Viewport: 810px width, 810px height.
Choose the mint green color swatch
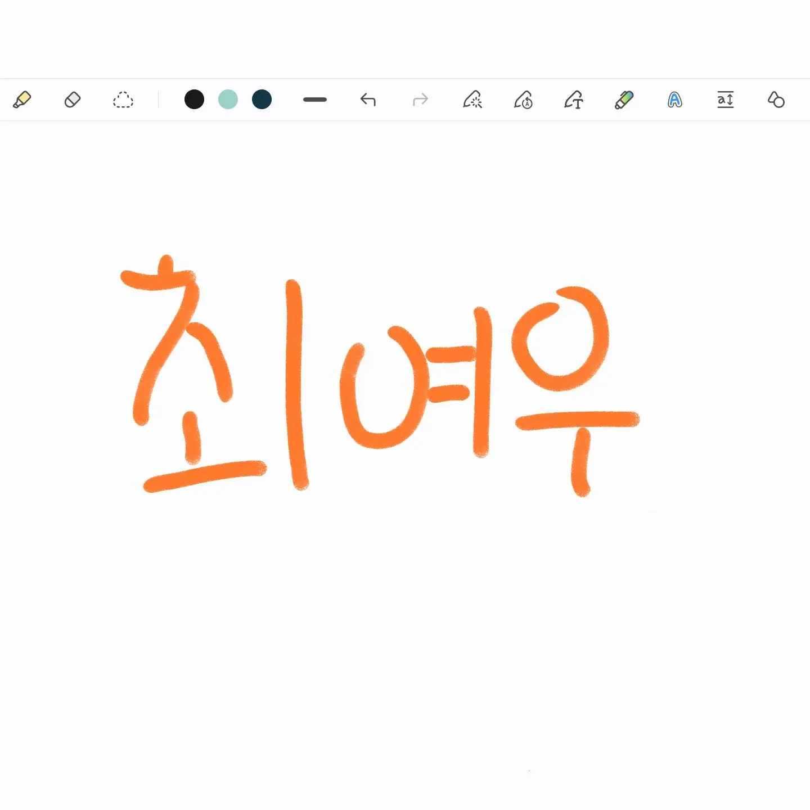(x=228, y=100)
